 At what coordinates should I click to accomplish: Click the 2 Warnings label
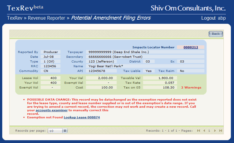(191, 87)
